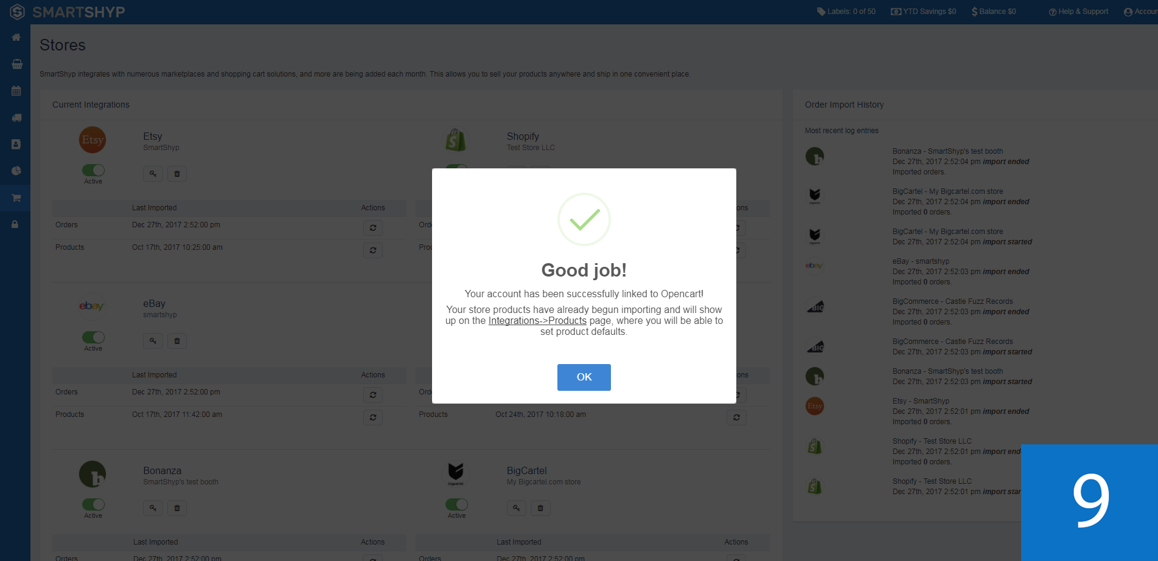The width and height of the screenshot is (1158, 561).
Task: Click the Etsy icon in import history
Action: pos(814,406)
